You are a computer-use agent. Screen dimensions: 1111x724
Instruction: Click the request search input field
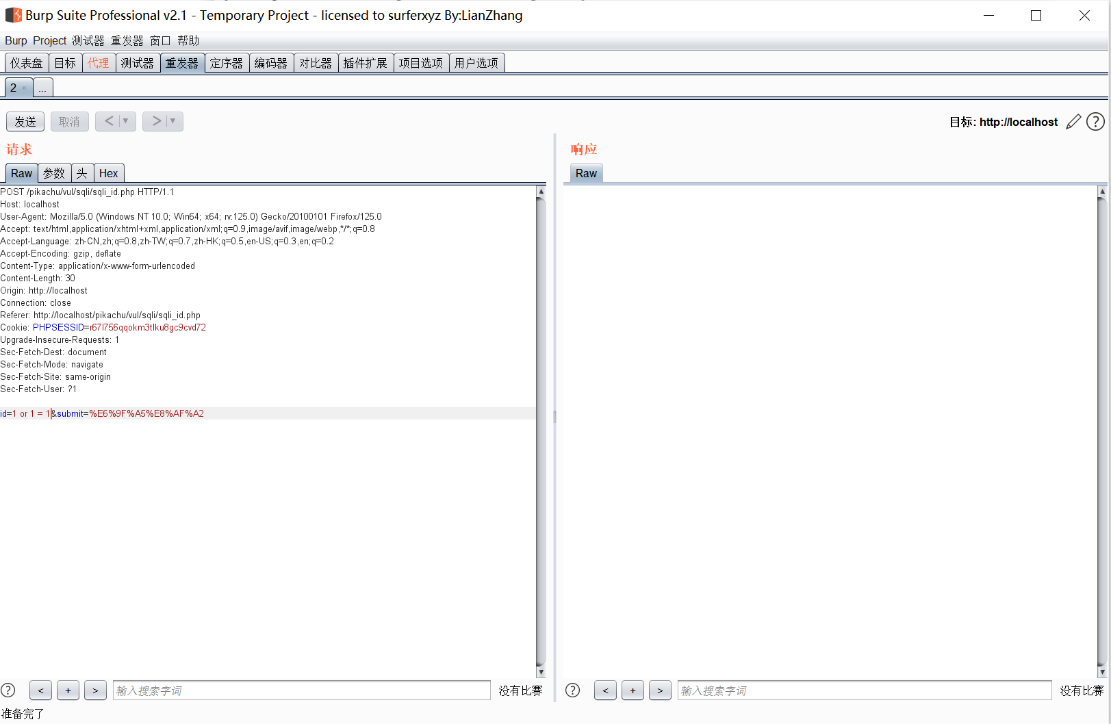coord(301,690)
